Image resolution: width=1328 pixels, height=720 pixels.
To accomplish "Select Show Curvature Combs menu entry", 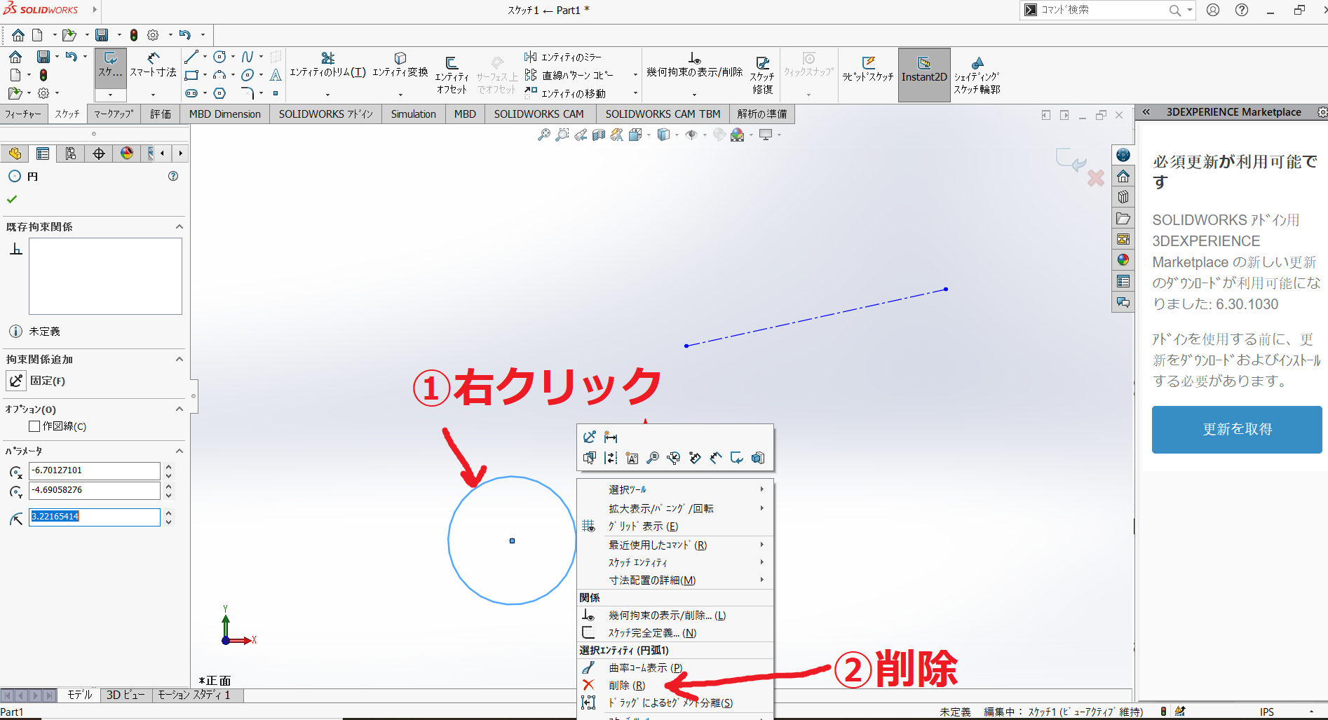I will point(675,667).
